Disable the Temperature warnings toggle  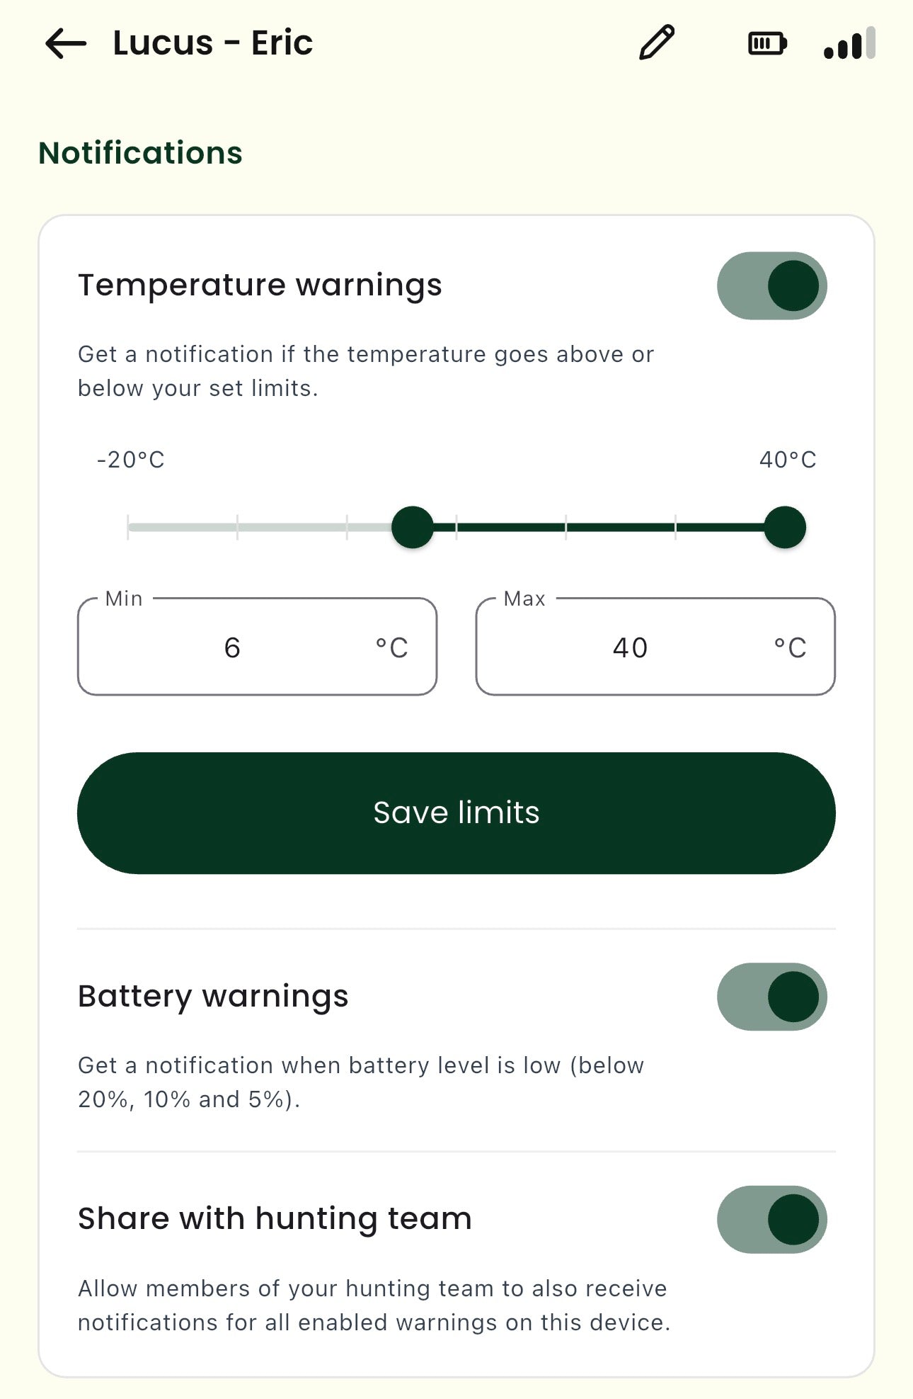771,285
